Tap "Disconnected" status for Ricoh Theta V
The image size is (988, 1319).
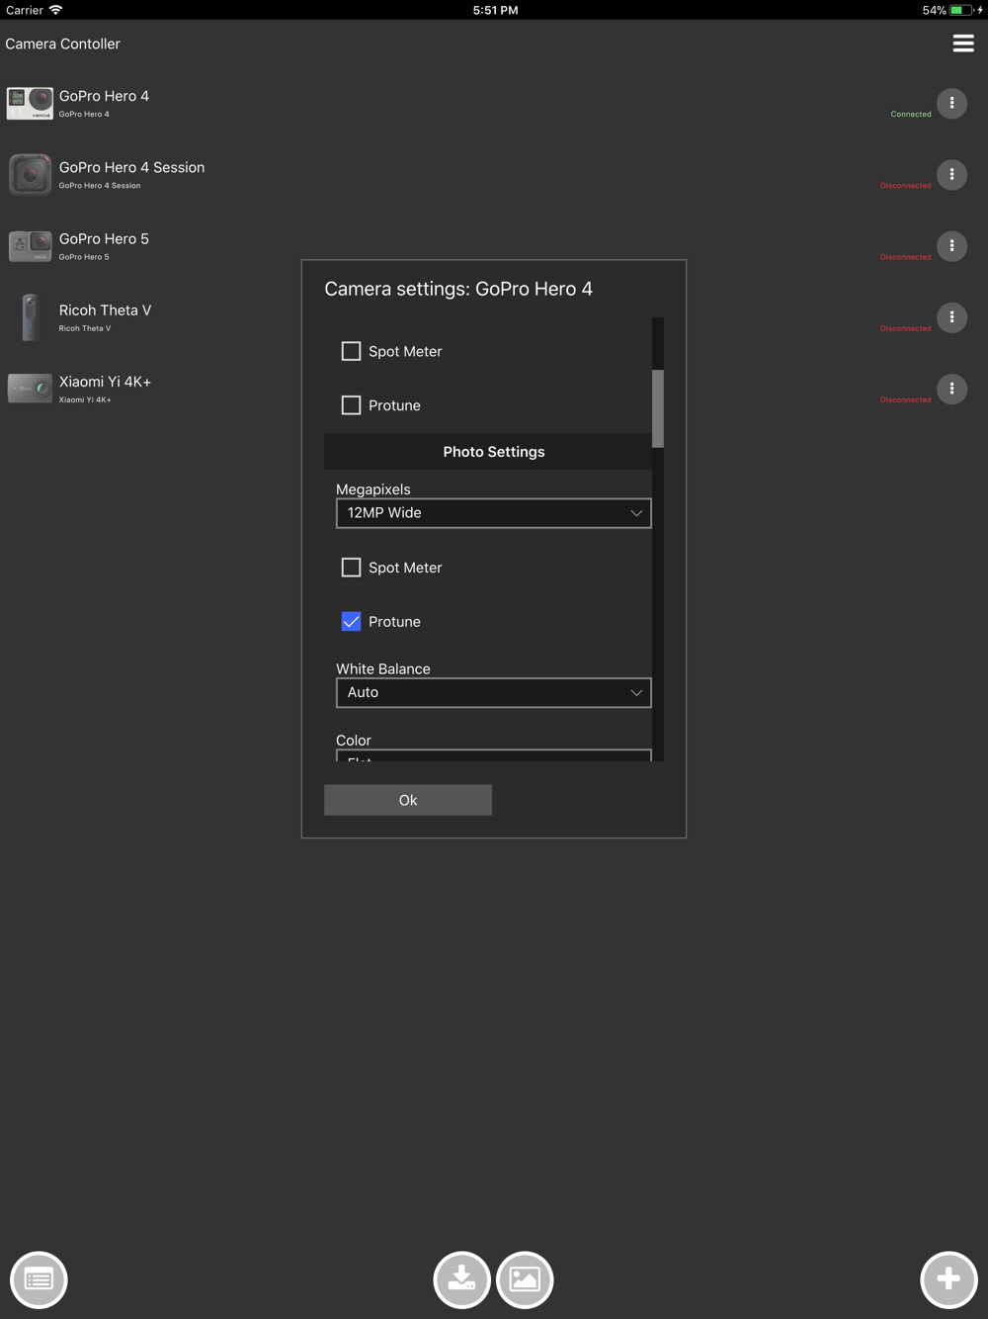pyautogui.click(x=906, y=328)
